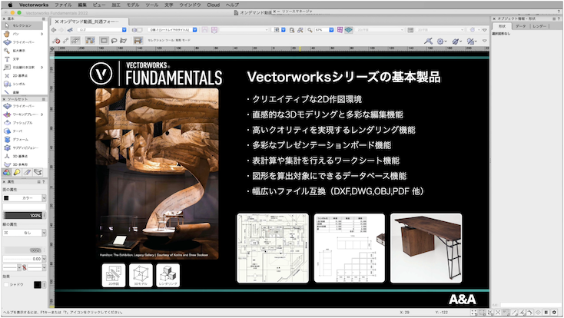The image size is (564, 318).
Task: Toggle the line endpoint marker lock icon
Action: coord(24,267)
